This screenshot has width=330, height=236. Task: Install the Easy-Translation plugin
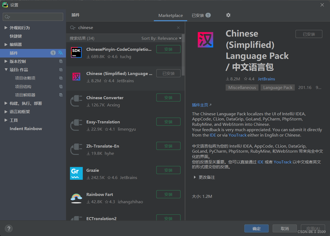coord(168,122)
